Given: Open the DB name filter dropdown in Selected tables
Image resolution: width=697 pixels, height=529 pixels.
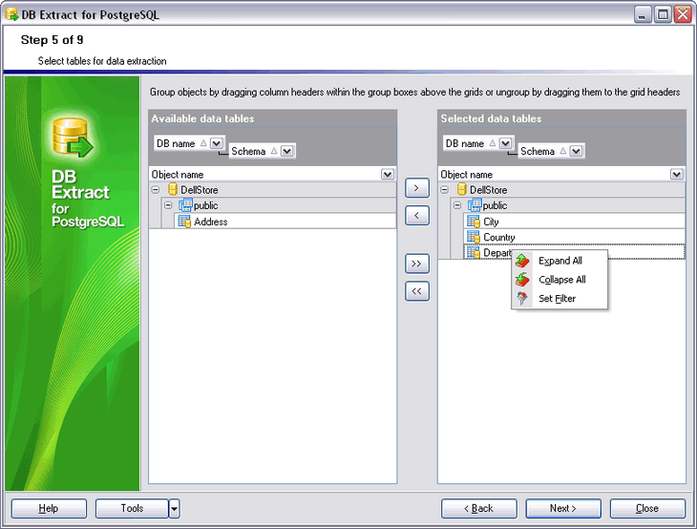Looking at the screenshot, I should pos(505,143).
